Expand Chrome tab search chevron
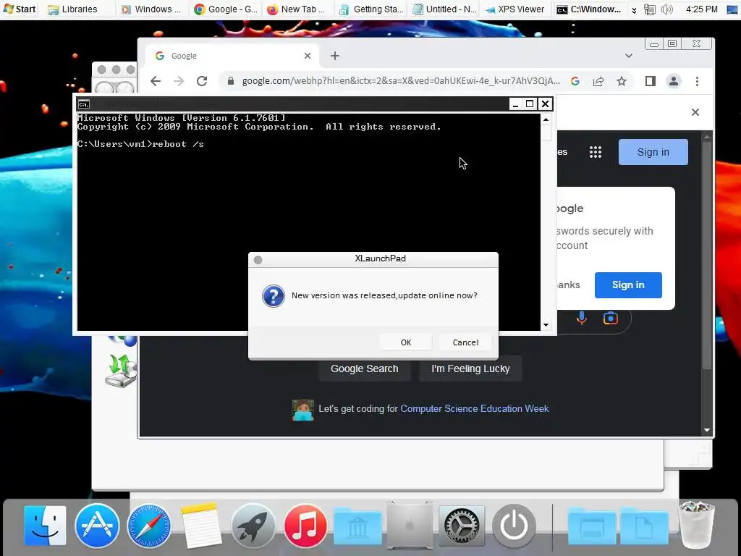 click(629, 55)
